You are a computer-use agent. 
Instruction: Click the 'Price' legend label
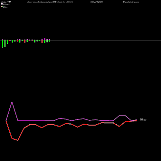coord(5,7)
